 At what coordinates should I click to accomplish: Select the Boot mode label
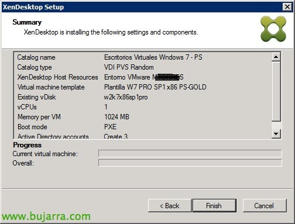tap(32, 127)
